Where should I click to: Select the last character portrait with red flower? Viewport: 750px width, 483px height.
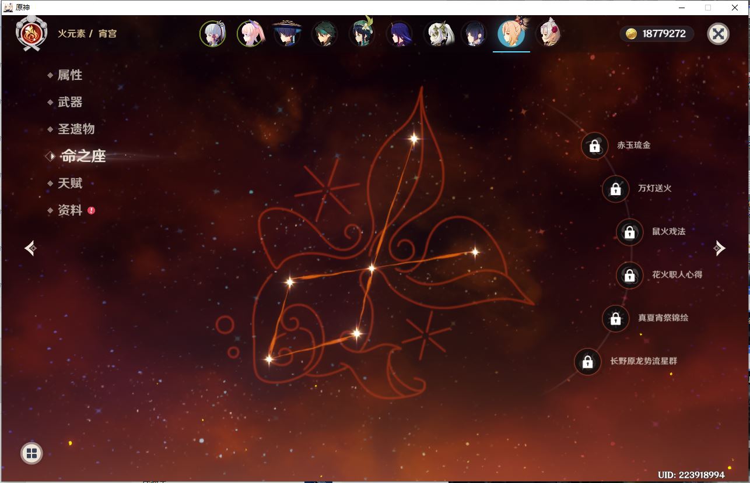pyautogui.click(x=548, y=34)
